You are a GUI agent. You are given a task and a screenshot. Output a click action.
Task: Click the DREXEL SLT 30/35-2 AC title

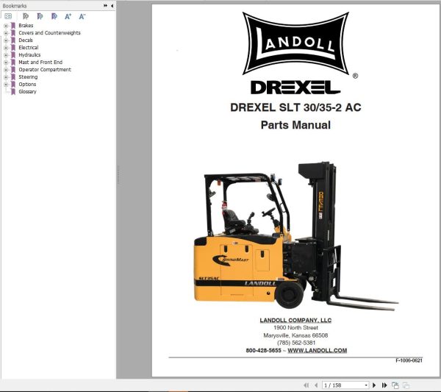pyautogui.click(x=295, y=107)
